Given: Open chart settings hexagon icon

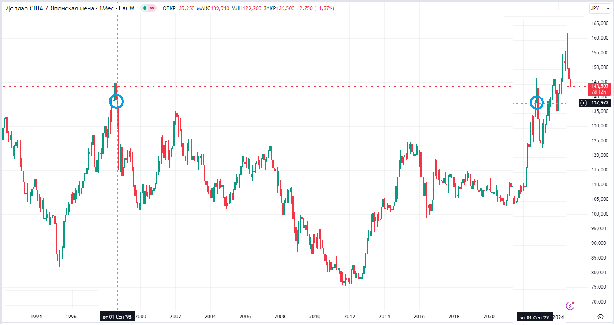Looking at the screenshot, I should 600,317.
